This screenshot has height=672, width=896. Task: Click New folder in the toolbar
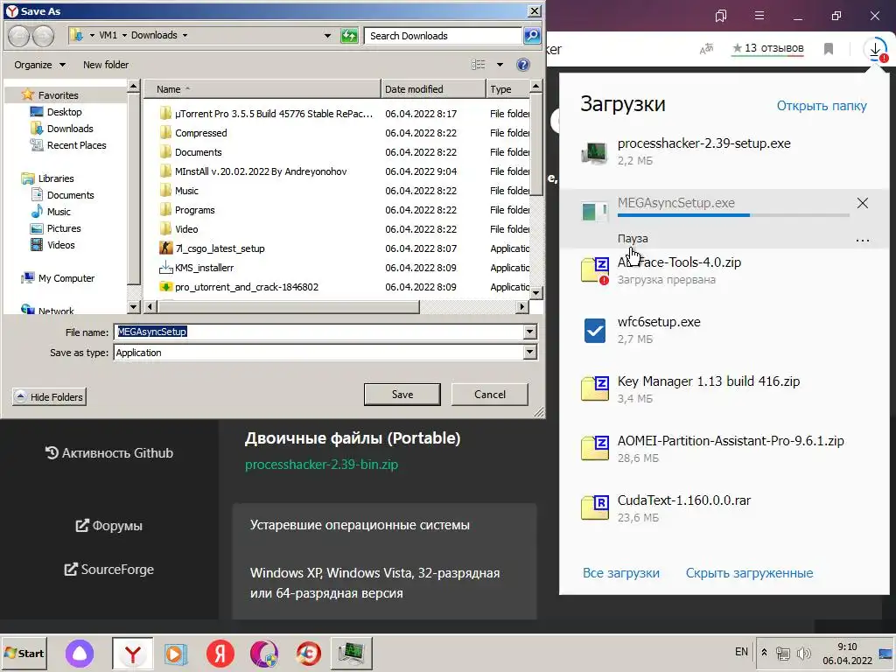(x=106, y=65)
